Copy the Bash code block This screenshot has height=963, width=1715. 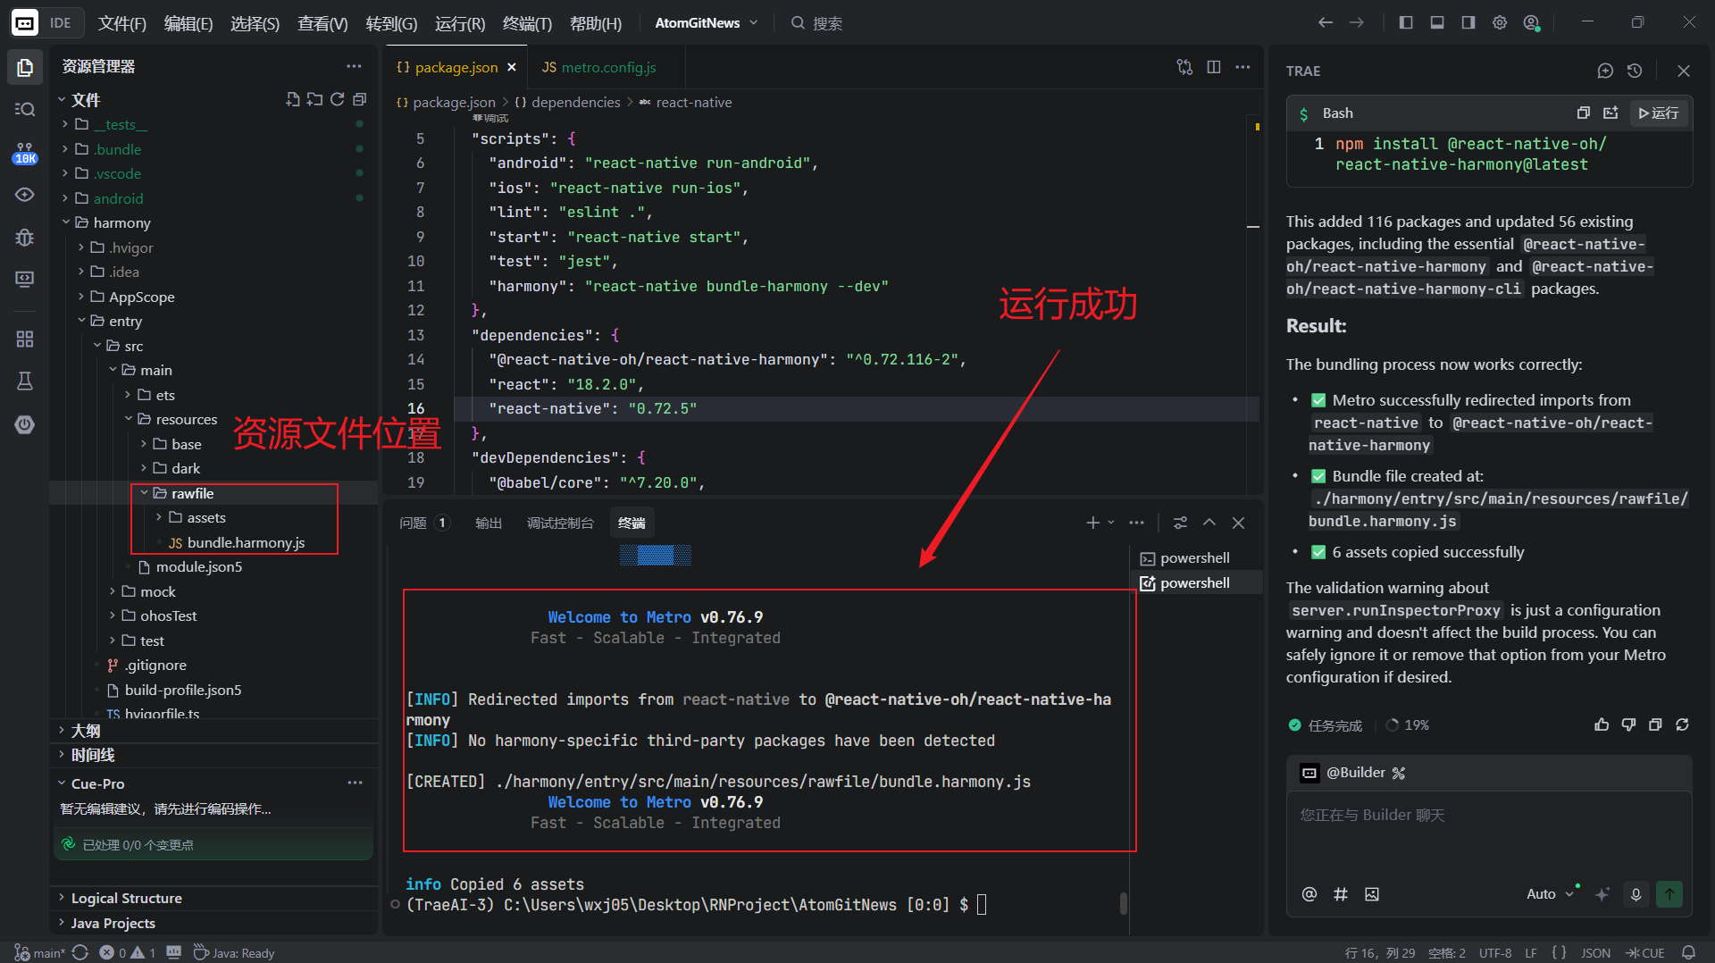(x=1583, y=113)
